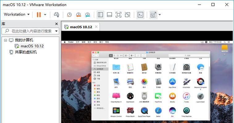
Task: Switch Finder to Cover Flow view
Action: pyautogui.click(x=121, y=55)
